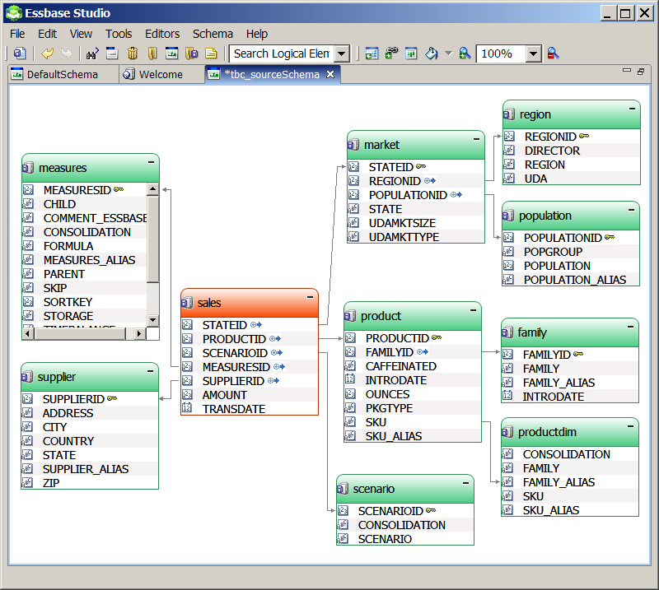Open the Search Logical Elements dropdown arrow
659x590 pixels.
click(342, 53)
